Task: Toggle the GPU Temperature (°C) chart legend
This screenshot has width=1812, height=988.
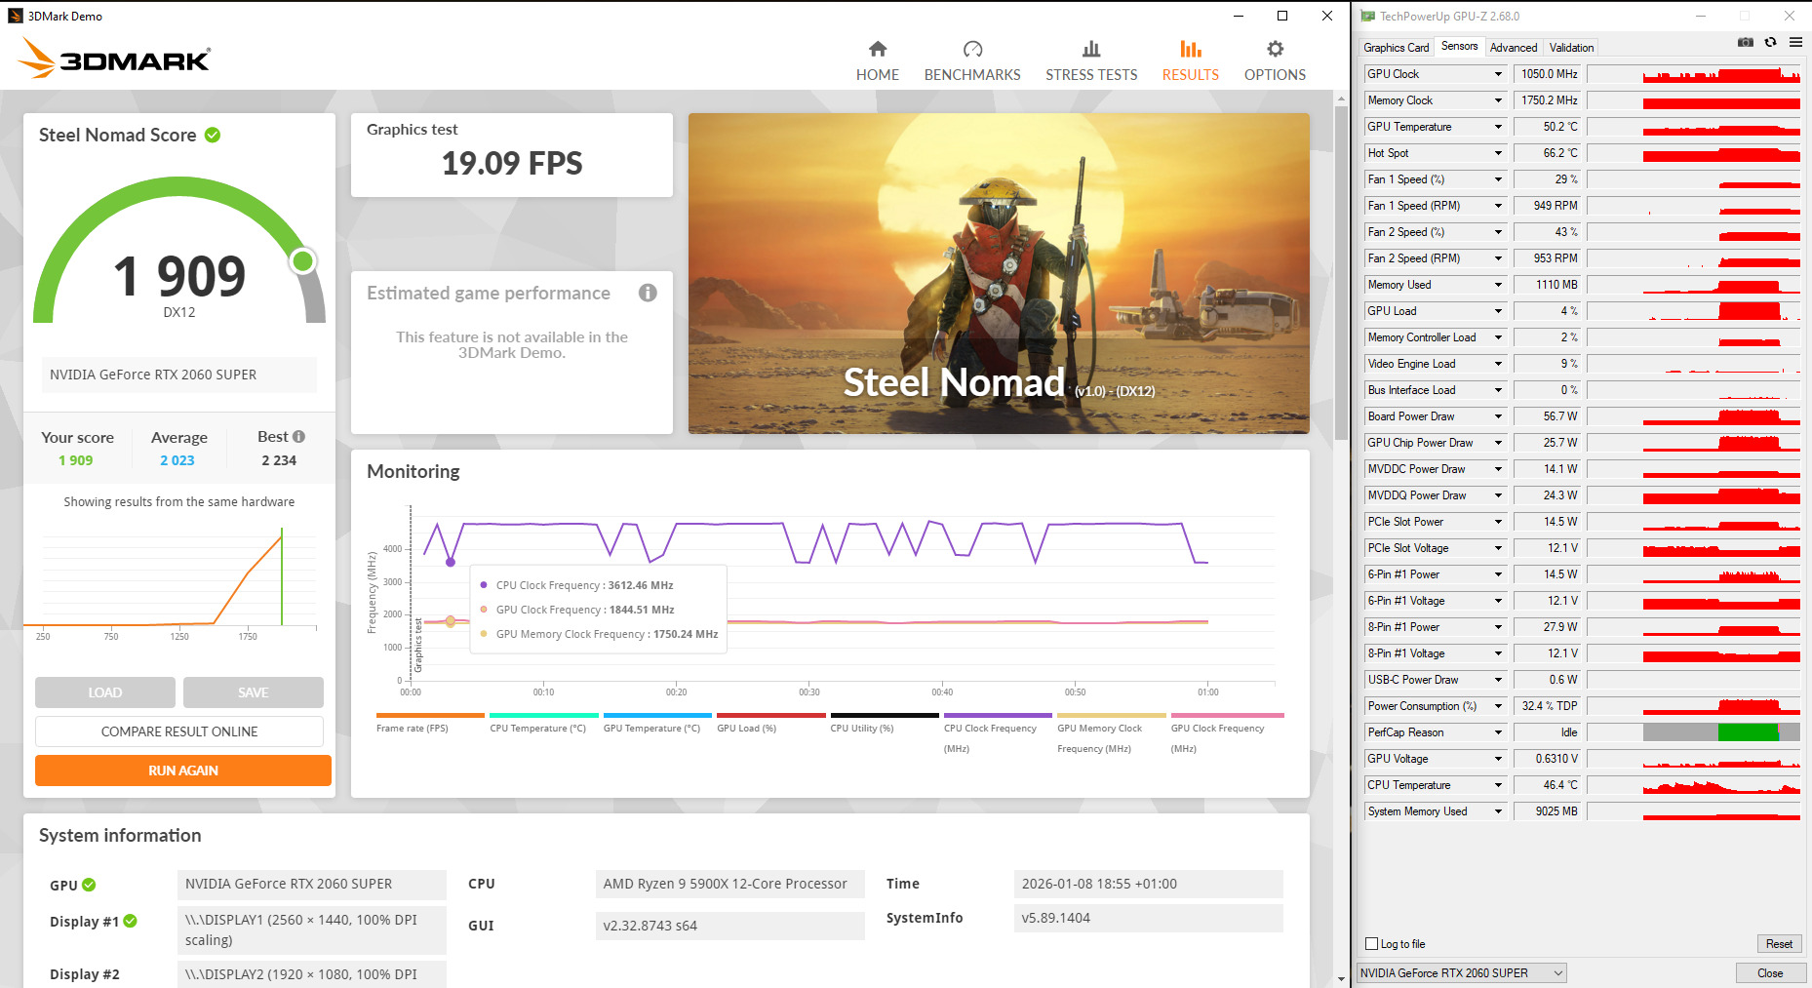Action: tap(657, 723)
